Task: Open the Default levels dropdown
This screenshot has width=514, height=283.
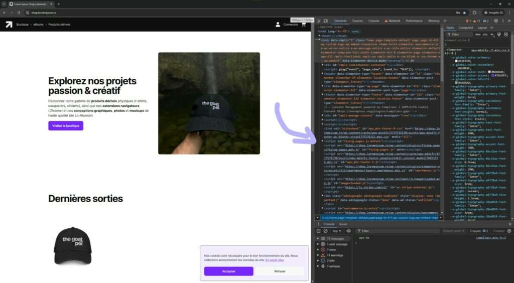Action: pos(454,231)
